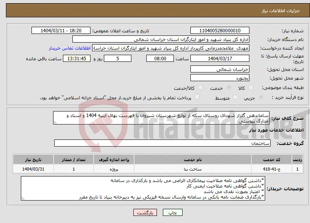Screen dimensions: 310x223
Task: Click the resize handle of buyer notes textarea
Action: pyautogui.click(x=23, y=199)
